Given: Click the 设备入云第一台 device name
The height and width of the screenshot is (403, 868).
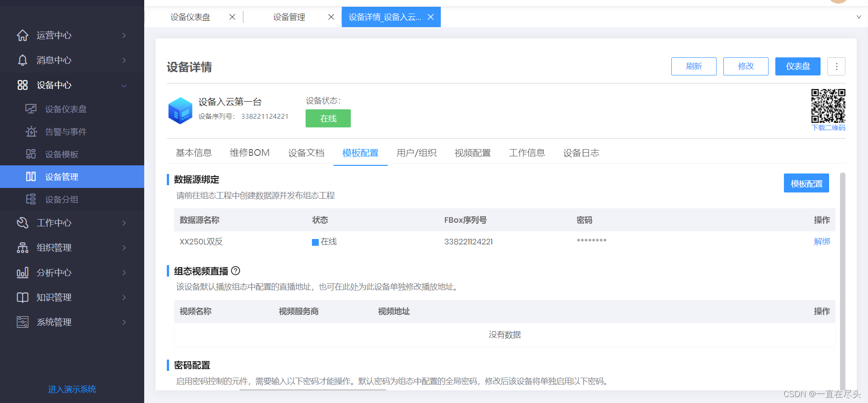Looking at the screenshot, I should click(230, 102).
